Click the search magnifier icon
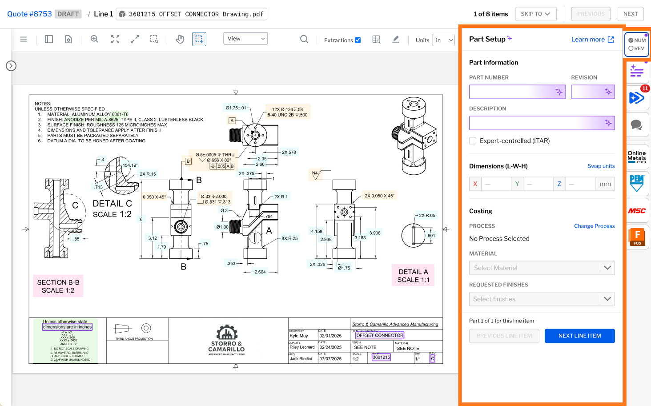This screenshot has height=406, width=651. pos(304,39)
